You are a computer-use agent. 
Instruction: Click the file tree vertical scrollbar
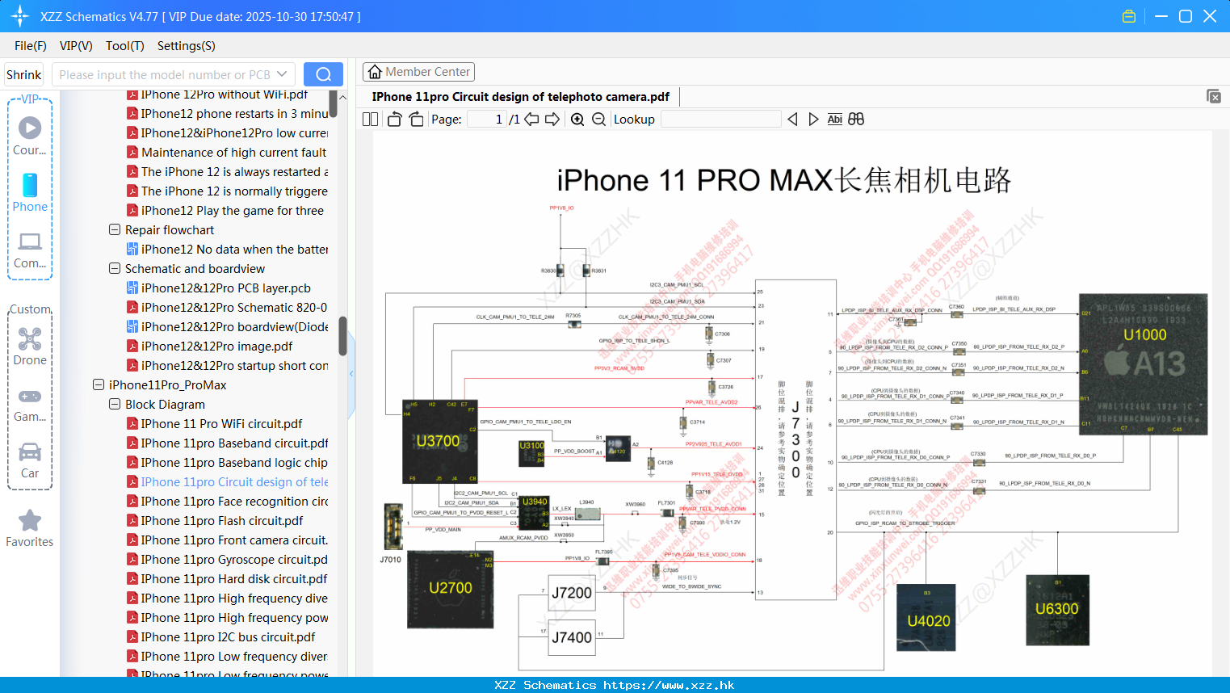[342, 337]
